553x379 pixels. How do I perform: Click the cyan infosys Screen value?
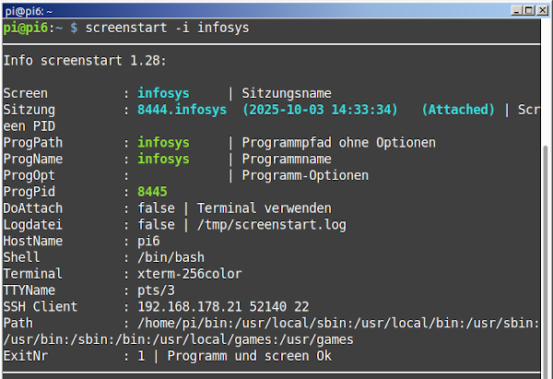163,93
